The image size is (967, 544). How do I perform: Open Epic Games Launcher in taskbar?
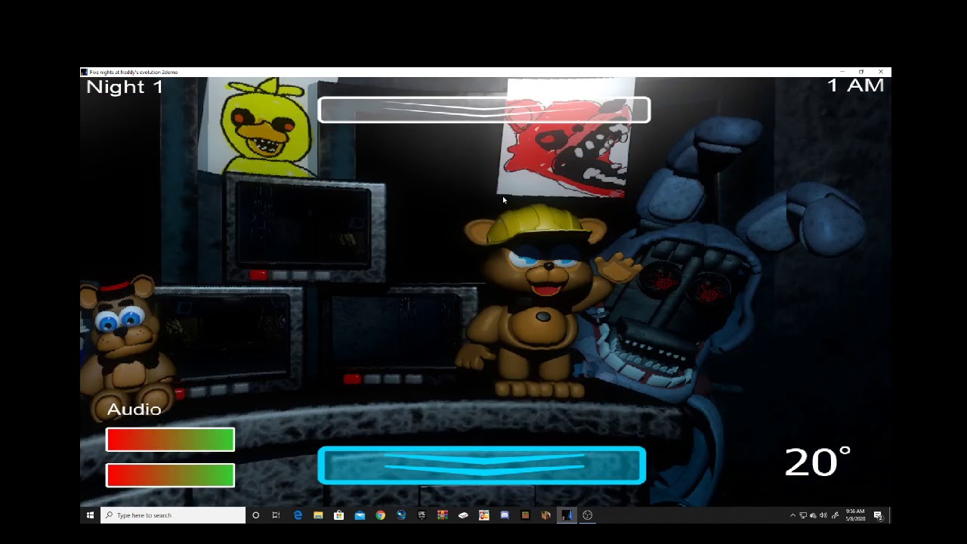click(422, 515)
